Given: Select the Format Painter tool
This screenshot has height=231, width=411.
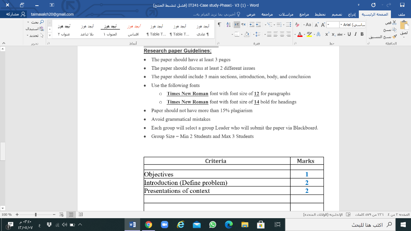Looking at the screenshot, I should (395, 36).
